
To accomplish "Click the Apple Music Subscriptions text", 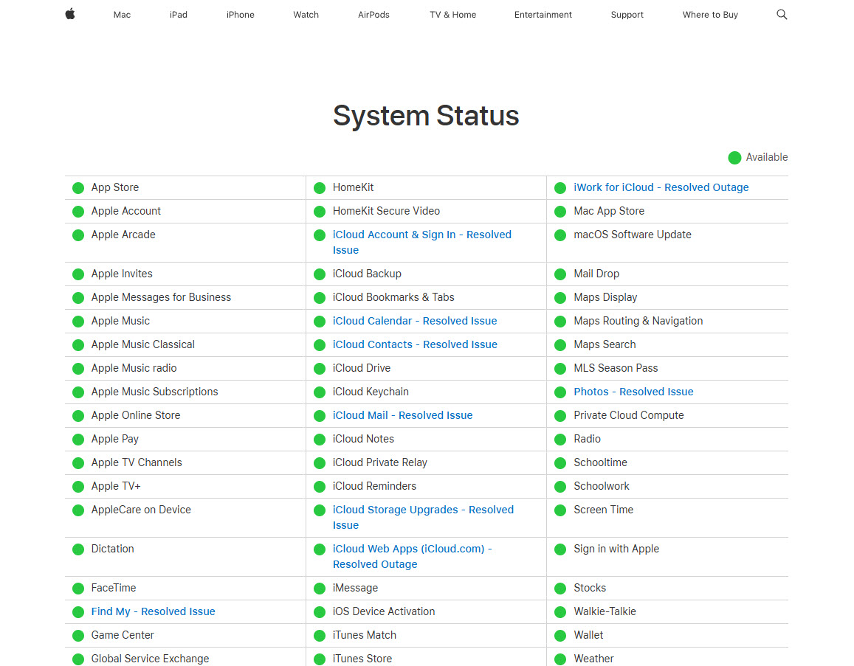I will 155,392.
